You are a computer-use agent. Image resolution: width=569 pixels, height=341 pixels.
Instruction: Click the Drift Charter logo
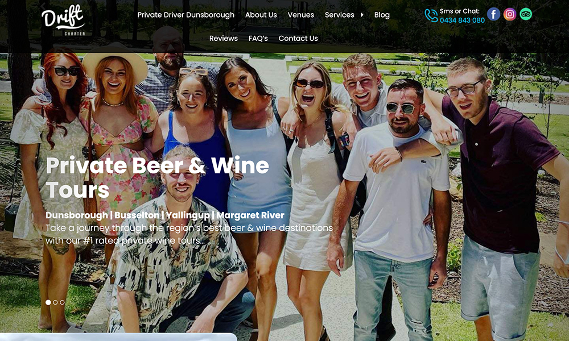[x=63, y=20]
